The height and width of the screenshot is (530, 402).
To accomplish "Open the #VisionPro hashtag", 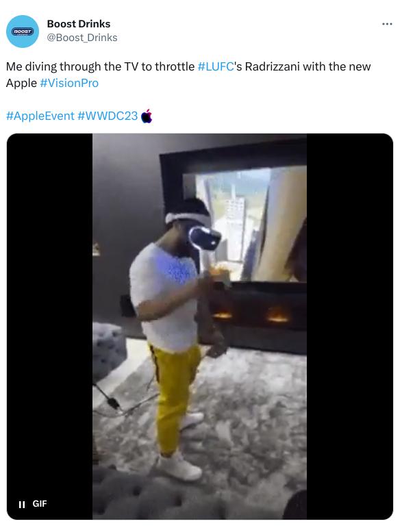I will pyautogui.click(x=69, y=83).
